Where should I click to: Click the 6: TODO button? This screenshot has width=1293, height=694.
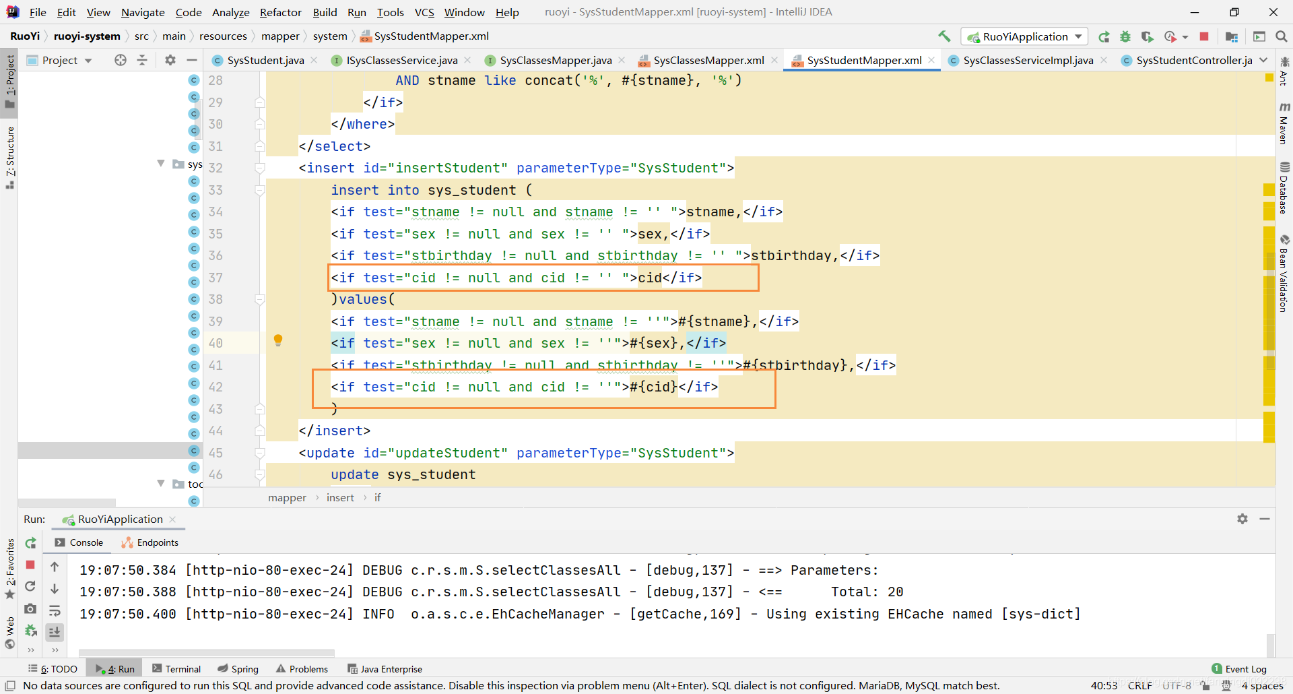pos(53,668)
